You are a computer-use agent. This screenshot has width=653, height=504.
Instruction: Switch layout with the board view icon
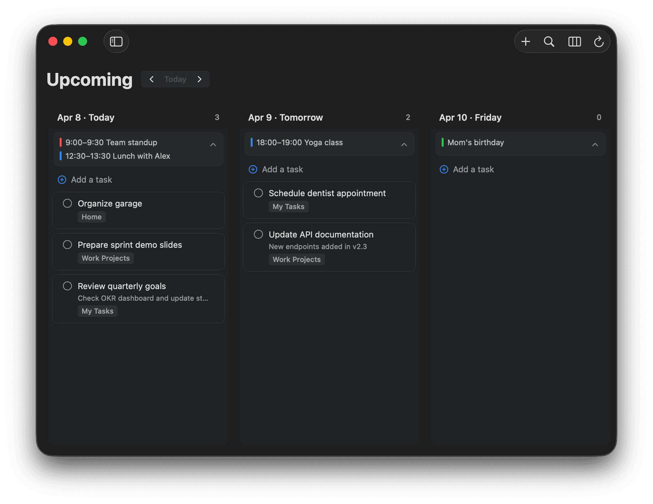click(574, 41)
